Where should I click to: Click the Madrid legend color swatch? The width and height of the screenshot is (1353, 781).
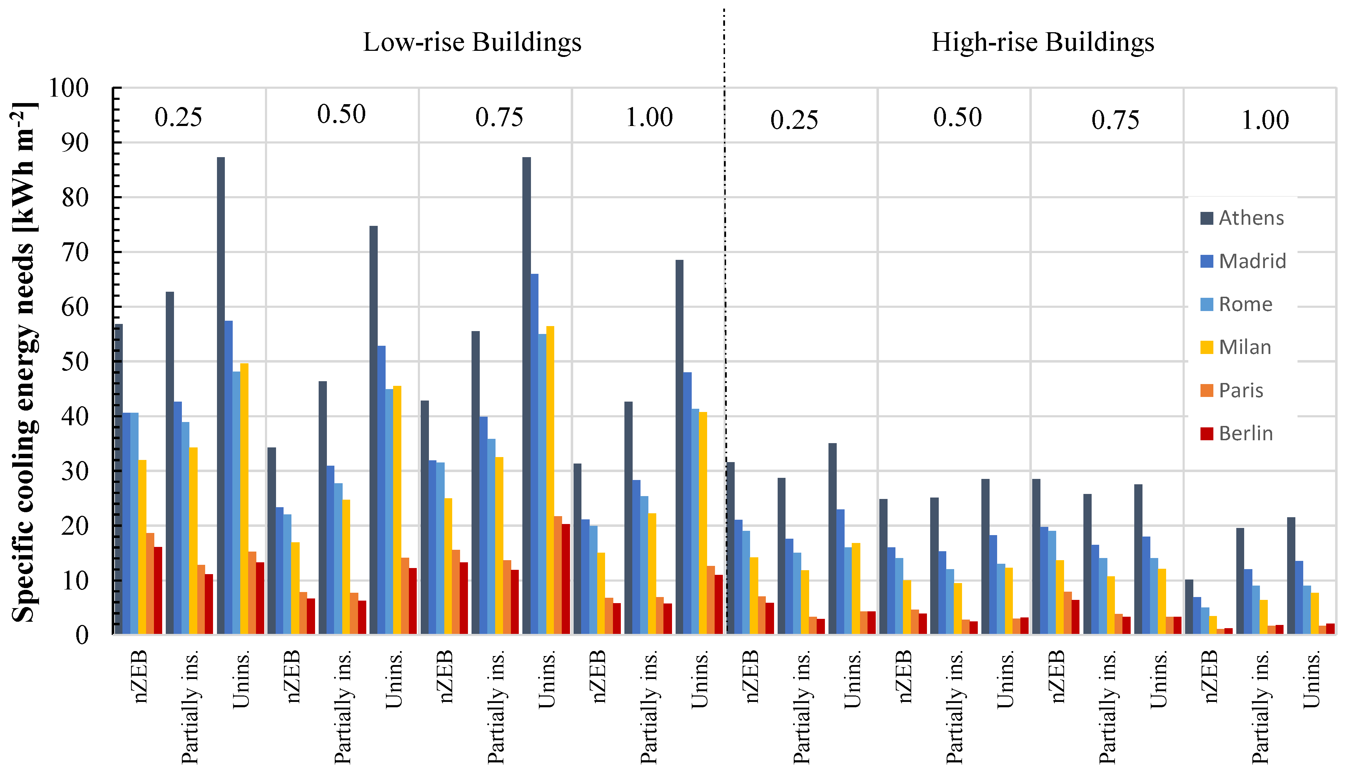(x=1207, y=261)
